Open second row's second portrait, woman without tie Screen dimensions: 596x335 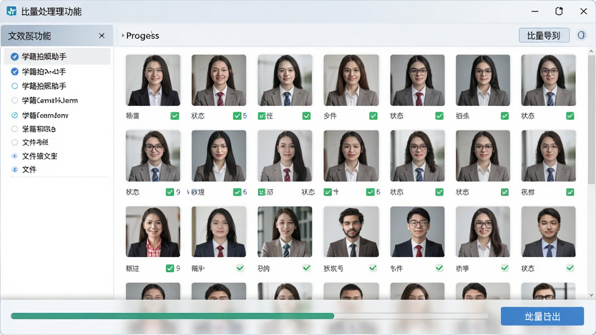(219, 156)
